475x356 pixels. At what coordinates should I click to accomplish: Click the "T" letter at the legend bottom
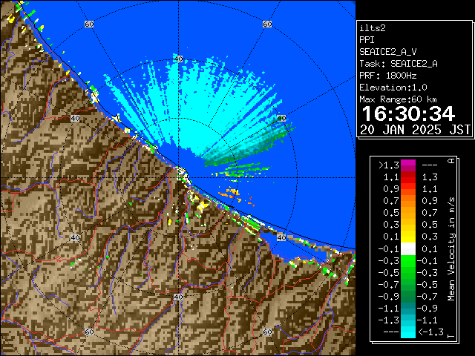pyautogui.click(x=451, y=336)
